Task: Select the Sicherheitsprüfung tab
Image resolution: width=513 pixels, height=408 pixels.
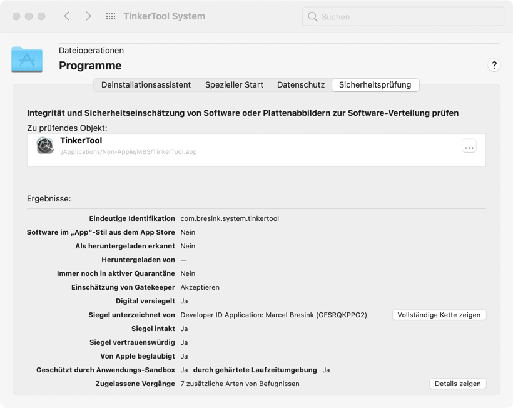Action: pyautogui.click(x=375, y=84)
